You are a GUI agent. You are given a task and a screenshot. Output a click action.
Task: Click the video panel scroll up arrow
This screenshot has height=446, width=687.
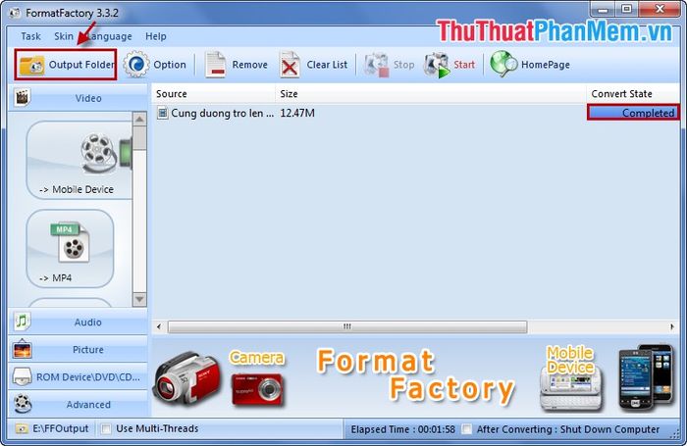click(x=139, y=119)
